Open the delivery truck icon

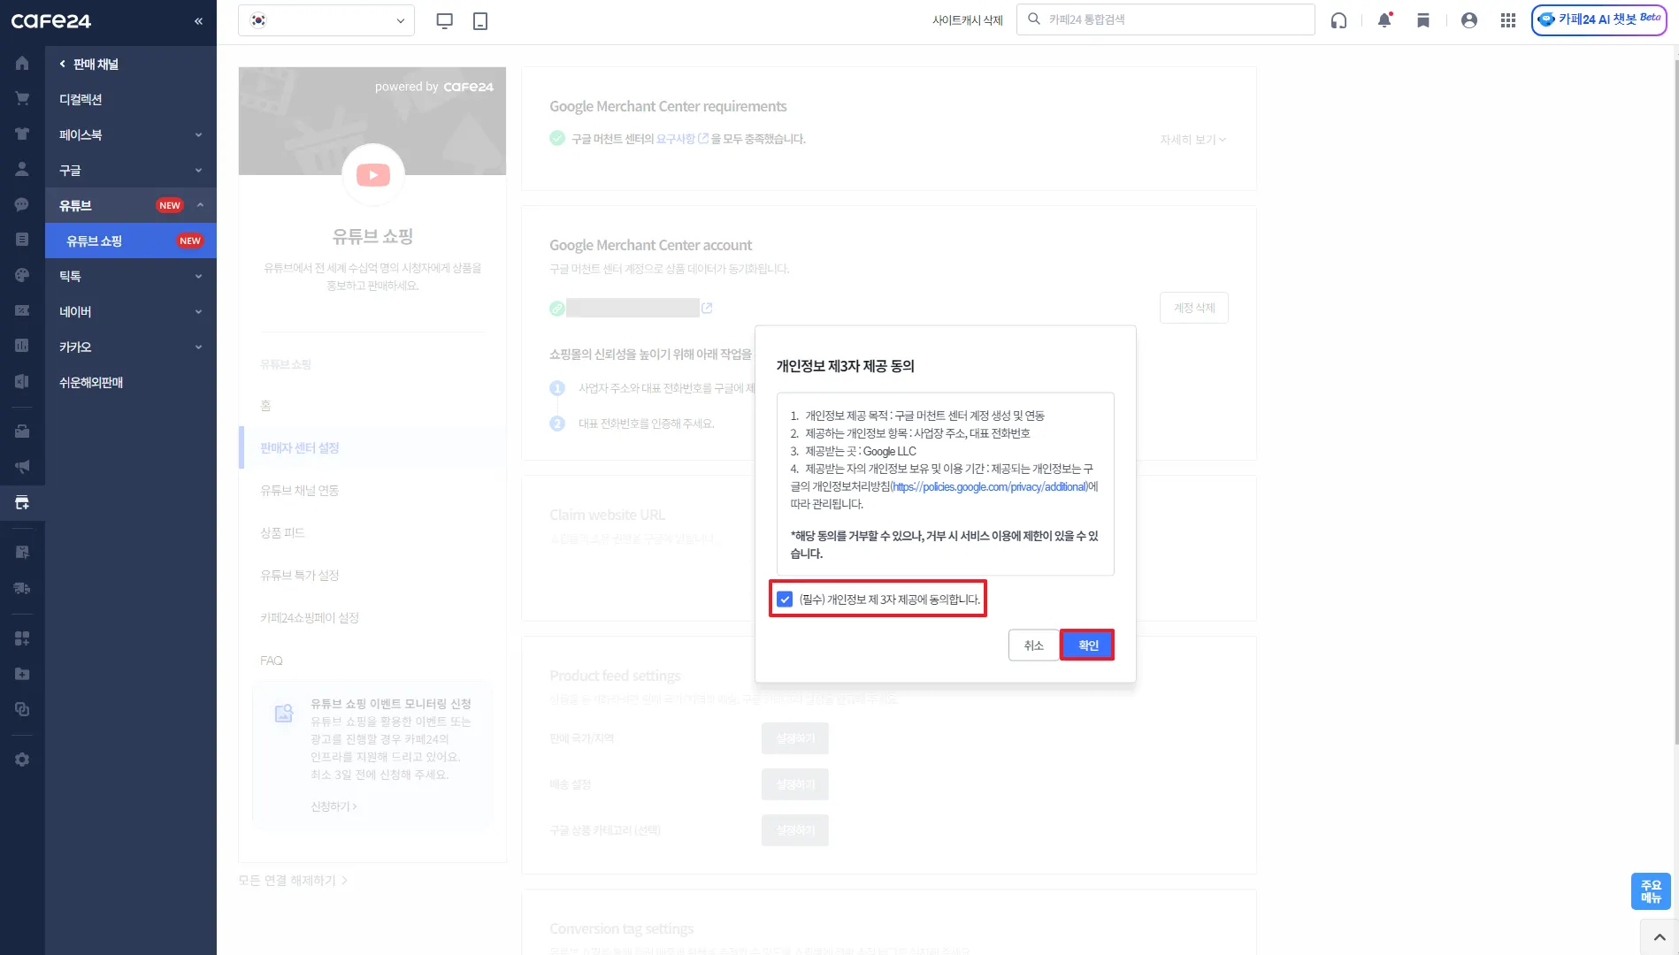point(22,588)
